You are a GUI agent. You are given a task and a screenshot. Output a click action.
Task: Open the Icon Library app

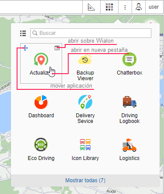pyautogui.click(x=85, y=145)
